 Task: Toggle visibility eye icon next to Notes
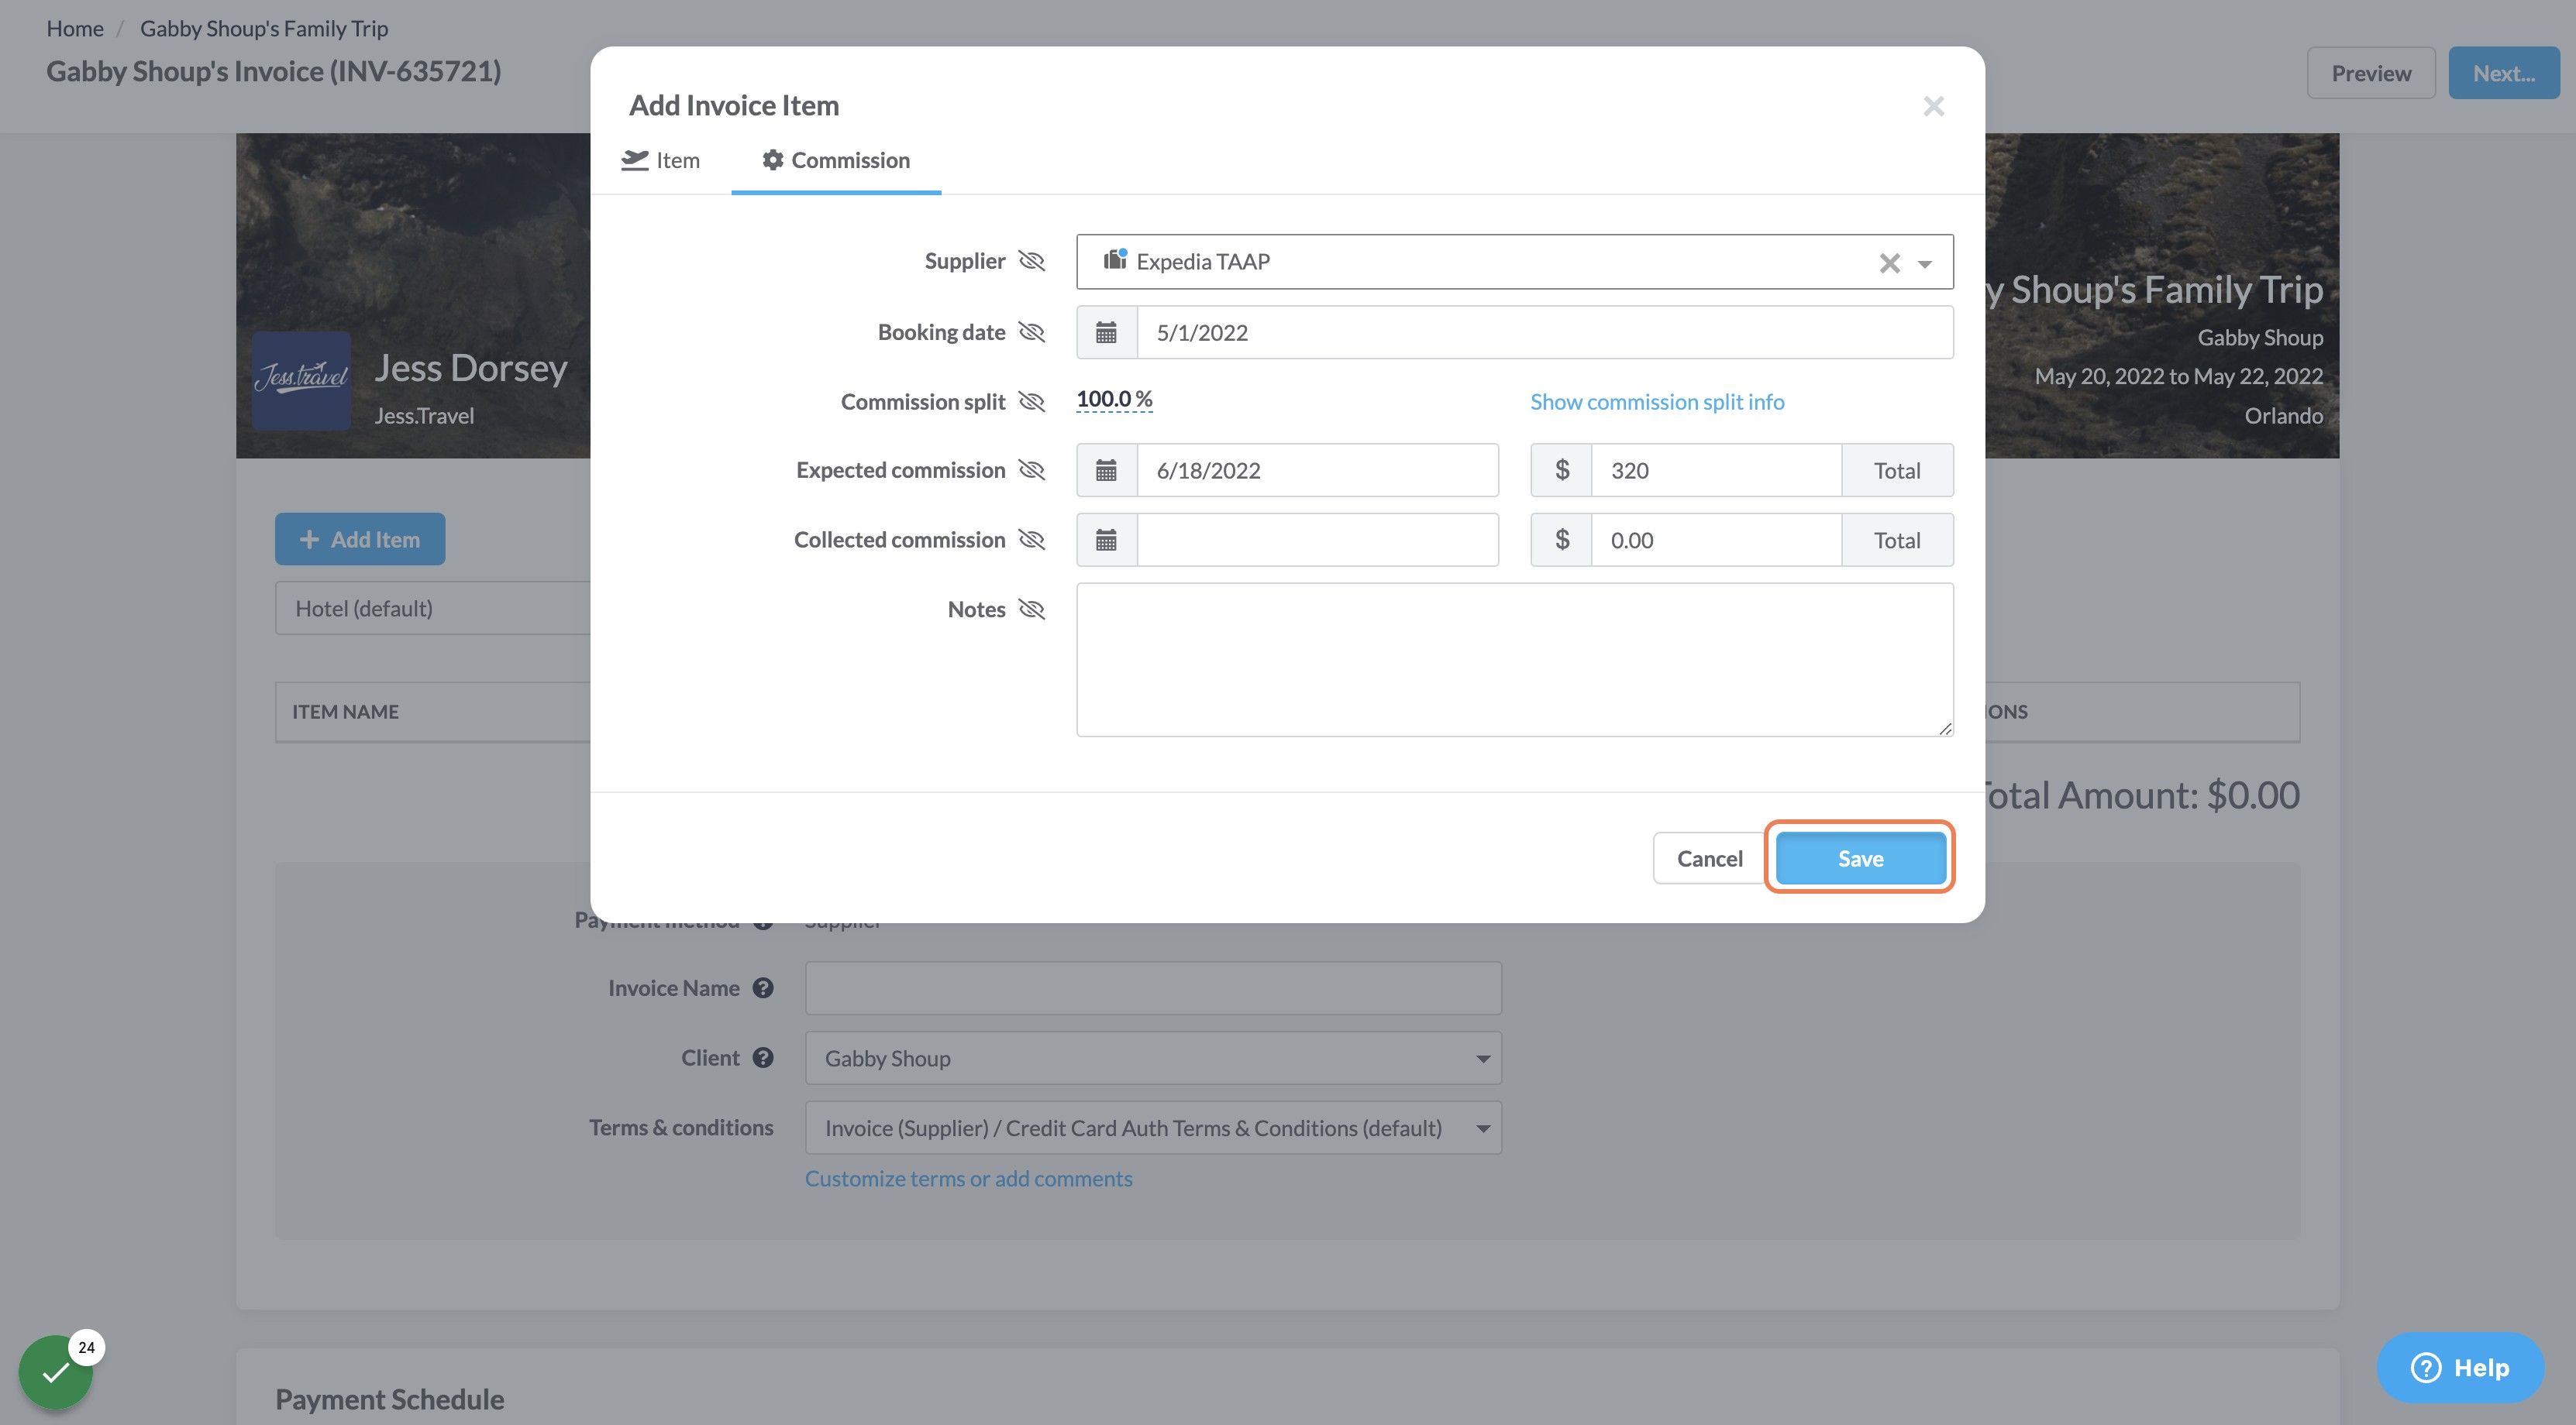tap(1031, 609)
